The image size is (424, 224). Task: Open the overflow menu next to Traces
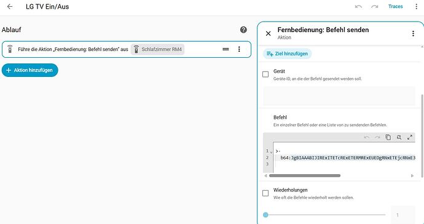tap(417, 7)
